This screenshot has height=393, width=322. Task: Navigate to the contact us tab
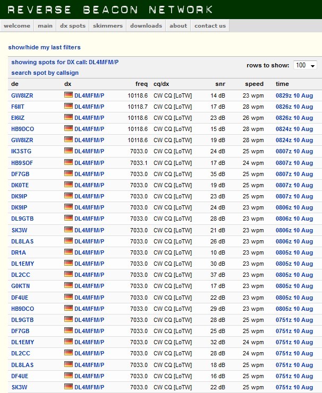210,25
